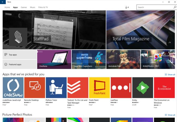This screenshot has height=122, width=177.
Task: Open the Films & TV tab
Action: point(43,7)
